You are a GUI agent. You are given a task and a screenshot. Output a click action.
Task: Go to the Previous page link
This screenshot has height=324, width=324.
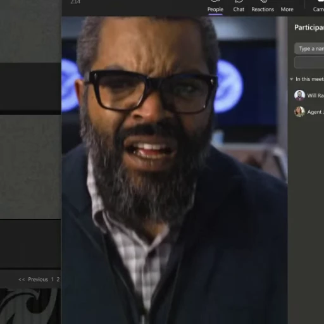38,280
